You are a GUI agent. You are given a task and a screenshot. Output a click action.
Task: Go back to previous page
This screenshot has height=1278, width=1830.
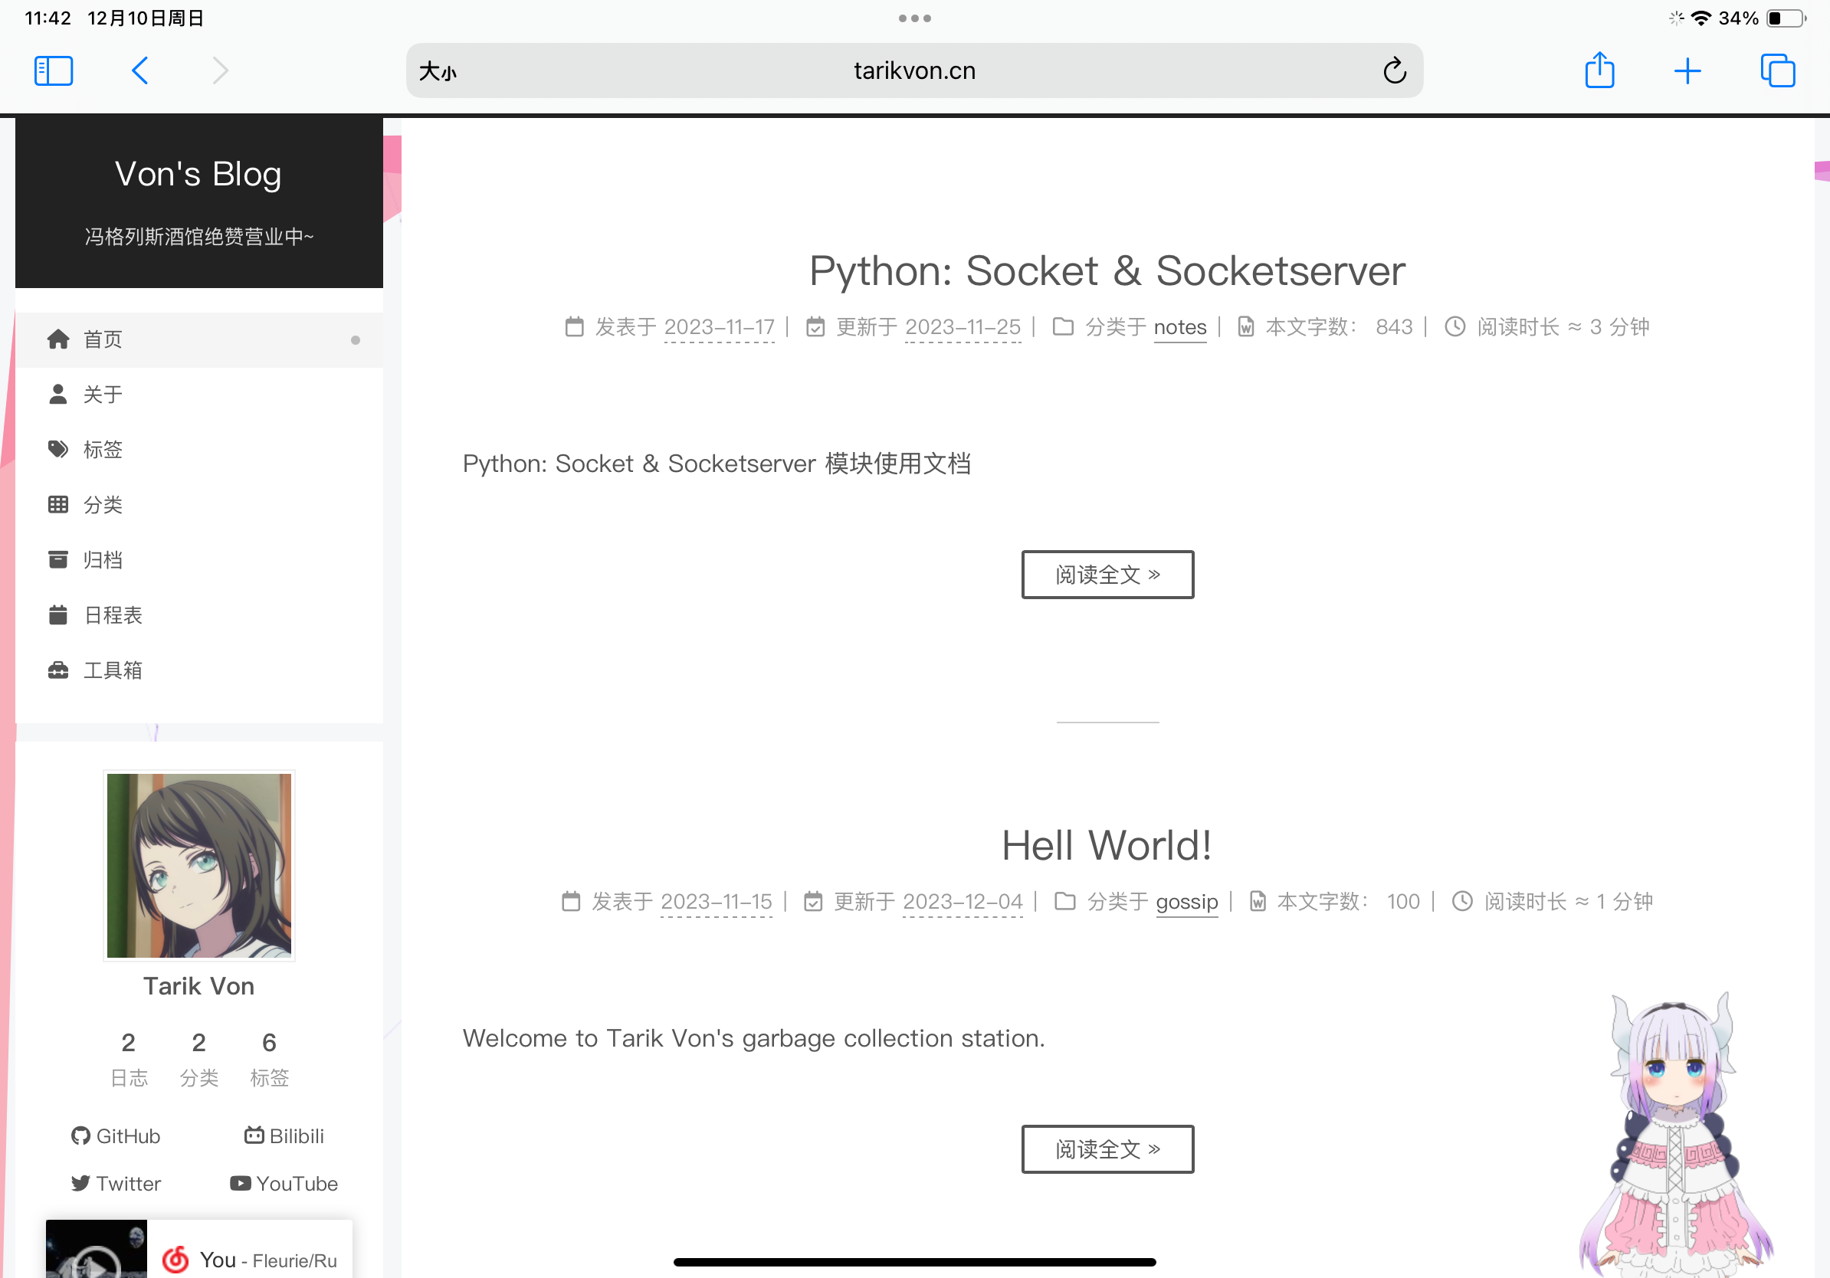click(x=140, y=71)
